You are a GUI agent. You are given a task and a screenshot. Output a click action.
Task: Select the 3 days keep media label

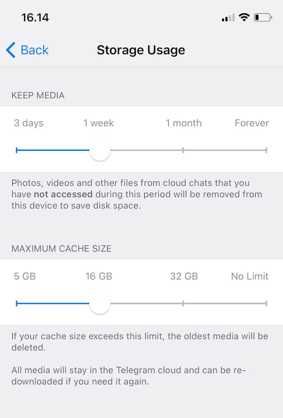tap(28, 123)
